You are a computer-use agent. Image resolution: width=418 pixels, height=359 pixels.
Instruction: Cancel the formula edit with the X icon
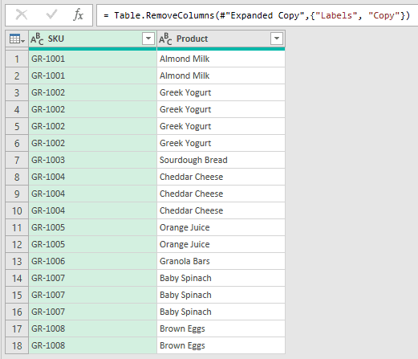coord(22,14)
